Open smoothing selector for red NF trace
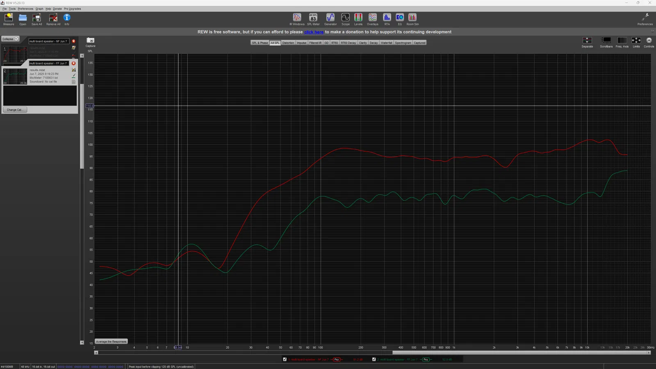 (x=337, y=360)
